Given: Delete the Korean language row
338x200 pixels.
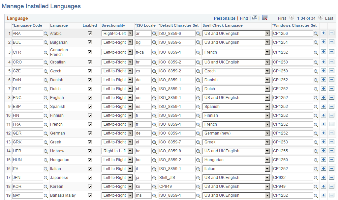Looking at the screenshot, I should click(x=332, y=186).
